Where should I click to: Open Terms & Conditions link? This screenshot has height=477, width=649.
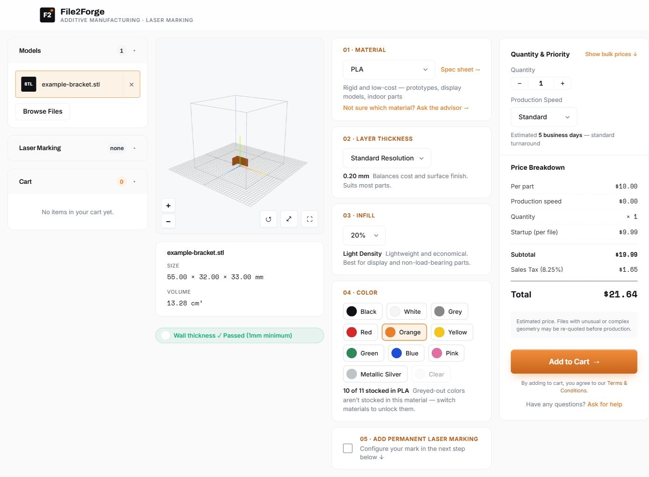pos(593,387)
